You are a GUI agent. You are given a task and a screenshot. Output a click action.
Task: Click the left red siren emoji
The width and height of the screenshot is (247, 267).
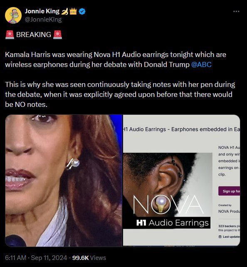[x=10, y=35]
